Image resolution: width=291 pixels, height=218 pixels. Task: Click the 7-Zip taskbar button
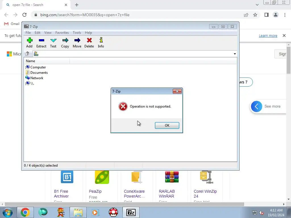coord(131,212)
